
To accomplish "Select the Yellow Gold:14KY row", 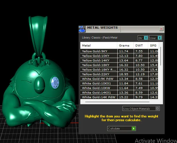I will coord(119,60).
